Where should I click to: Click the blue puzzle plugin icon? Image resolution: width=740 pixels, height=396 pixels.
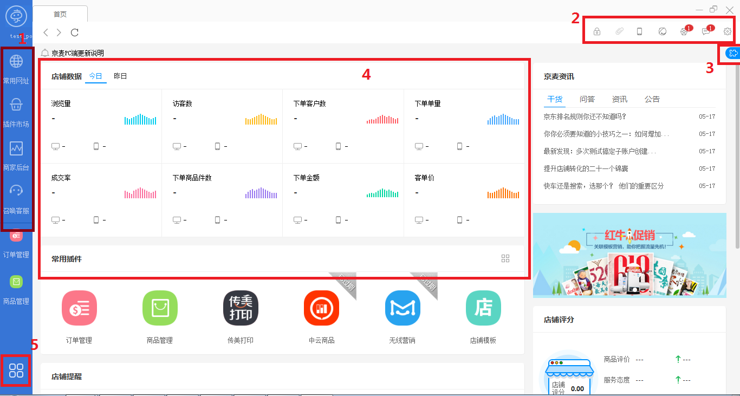click(732, 53)
